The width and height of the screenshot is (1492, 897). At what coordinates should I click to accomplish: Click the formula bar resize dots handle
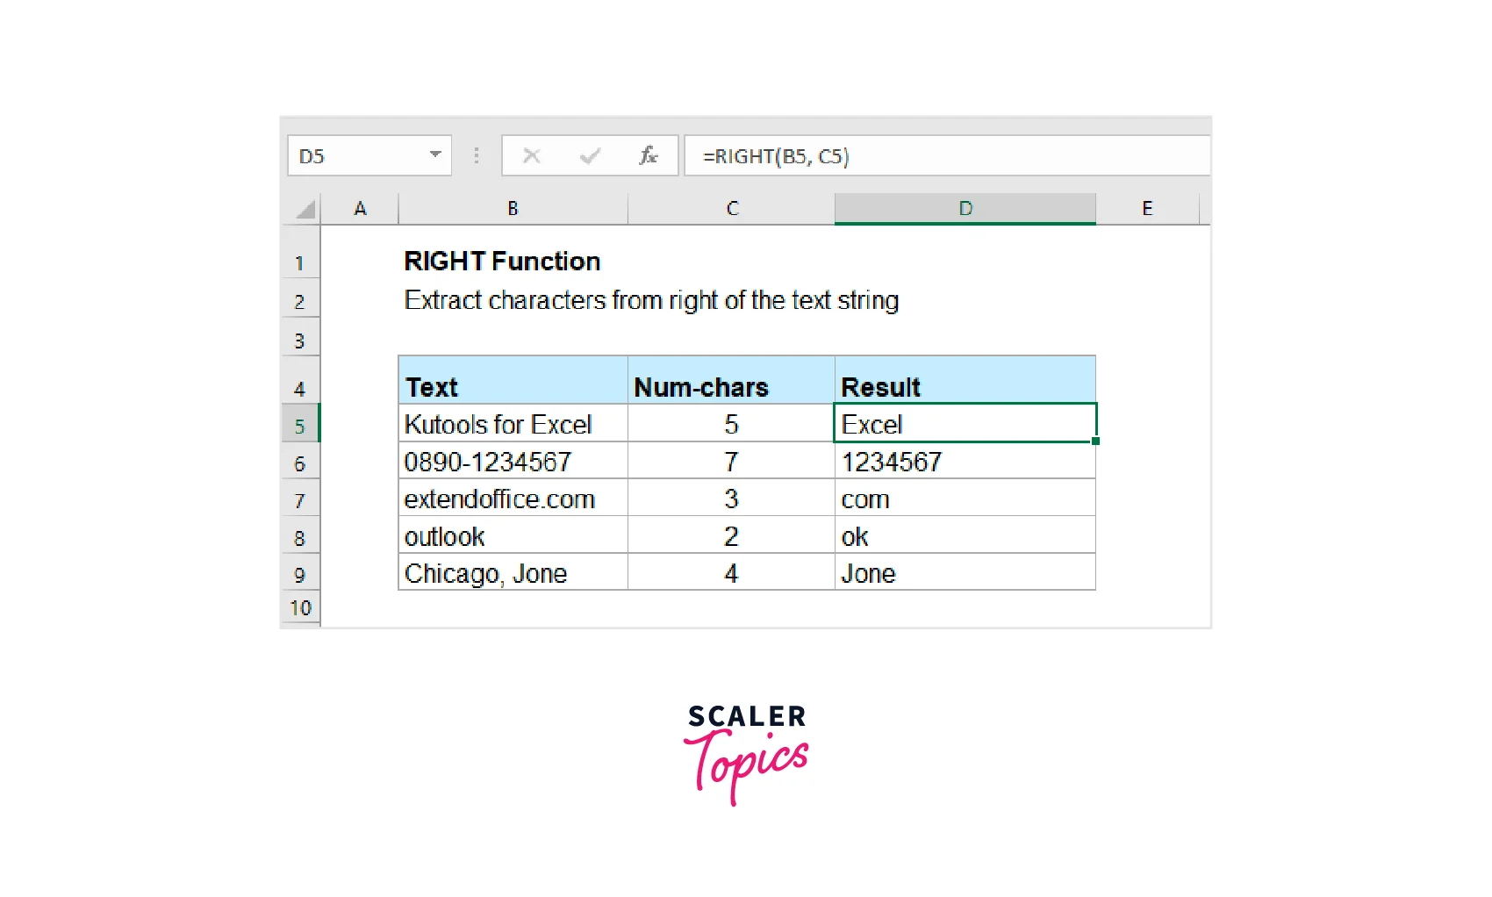tap(477, 156)
